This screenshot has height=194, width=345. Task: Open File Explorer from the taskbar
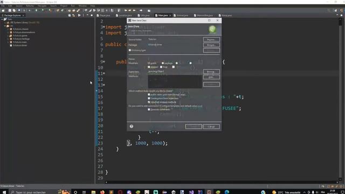point(93,192)
